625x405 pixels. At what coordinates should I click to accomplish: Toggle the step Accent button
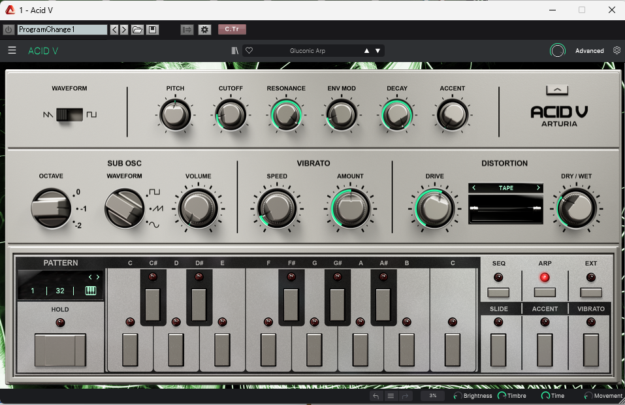[x=545, y=350]
